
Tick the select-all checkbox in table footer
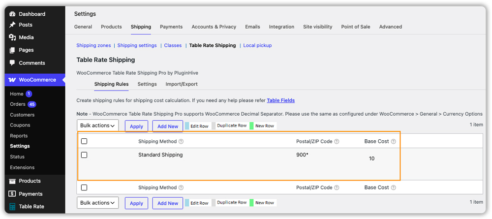click(84, 188)
